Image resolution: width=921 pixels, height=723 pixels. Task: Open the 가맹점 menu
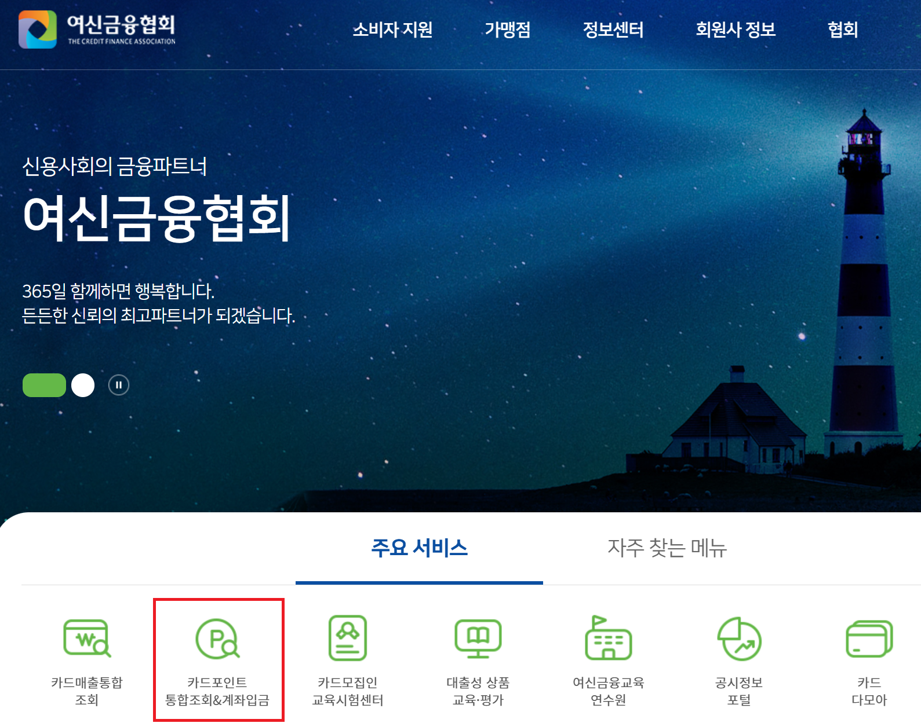click(x=508, y=30)
